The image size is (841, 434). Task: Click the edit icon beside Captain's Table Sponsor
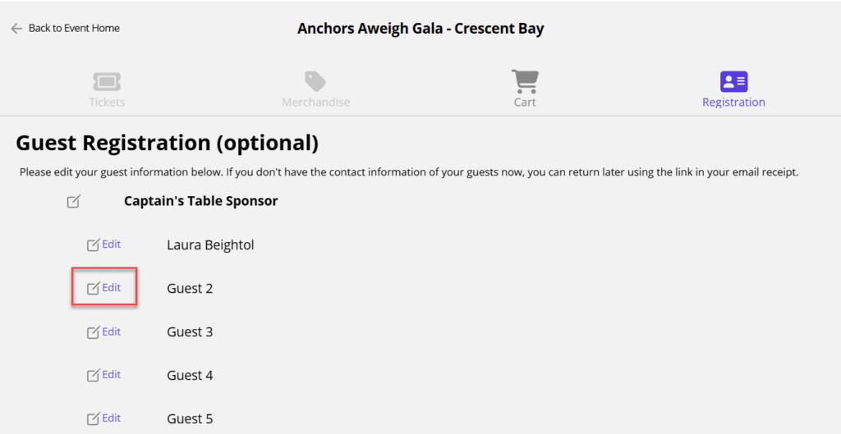point(74,202)
